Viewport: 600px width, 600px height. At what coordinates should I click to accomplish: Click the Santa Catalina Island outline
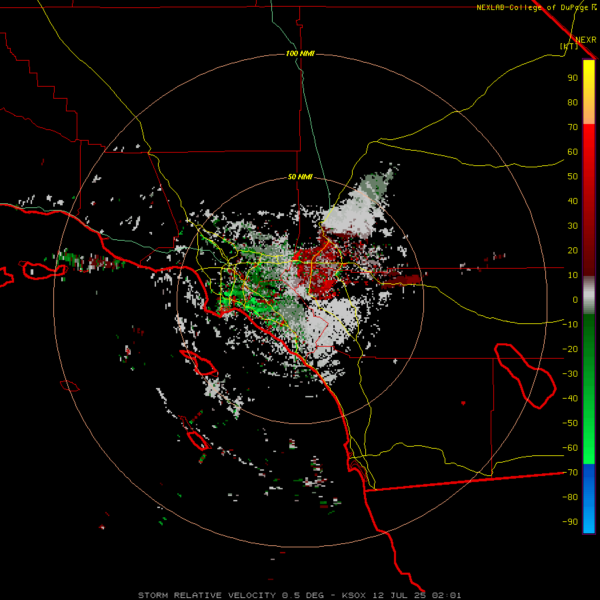(x=199, y=363)
